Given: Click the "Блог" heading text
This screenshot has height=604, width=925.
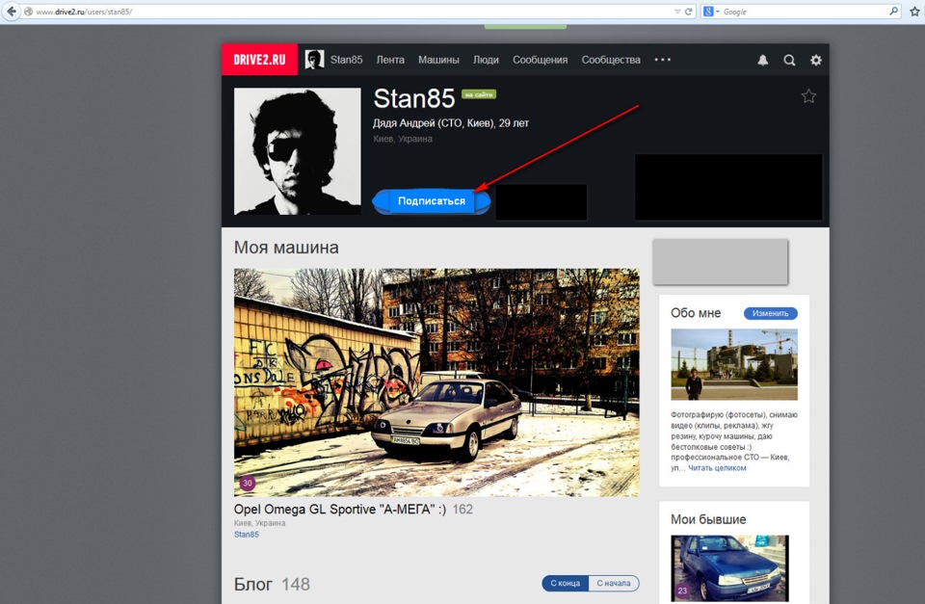Looking at the screenshot, I should (253, 584).
